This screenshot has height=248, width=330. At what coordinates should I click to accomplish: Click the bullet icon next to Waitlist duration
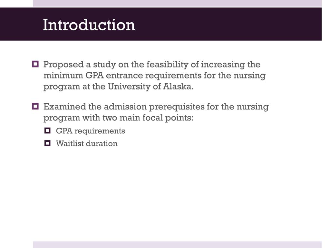click(x=47, y=143)
